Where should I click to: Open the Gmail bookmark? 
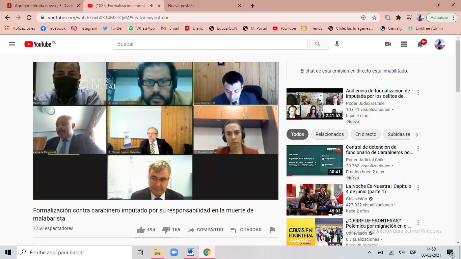(170, 28)
